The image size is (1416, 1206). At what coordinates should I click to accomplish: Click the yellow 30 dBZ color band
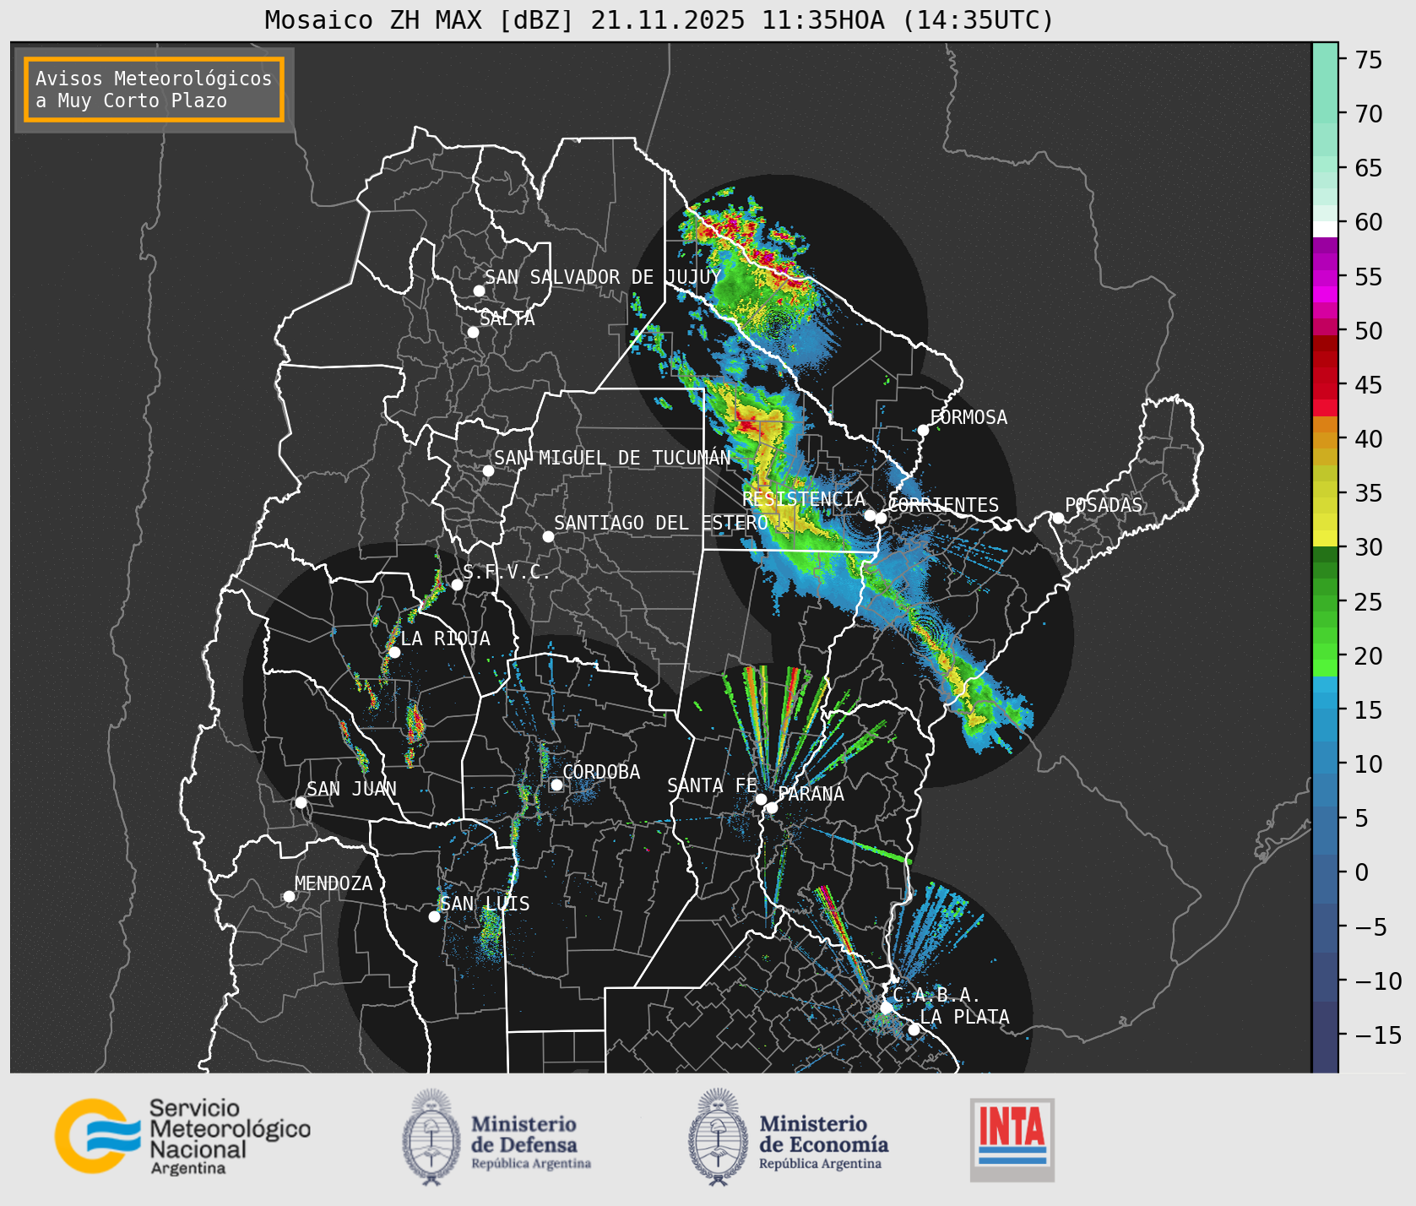tap(1325, 538)
